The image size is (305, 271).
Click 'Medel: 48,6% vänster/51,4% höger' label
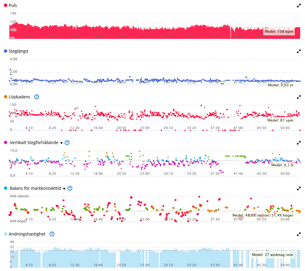[x=263, y=215]
